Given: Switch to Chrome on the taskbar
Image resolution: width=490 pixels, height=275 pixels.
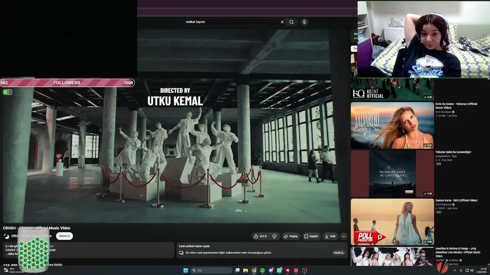Looking at the screenshot, I should click(254, 270).
